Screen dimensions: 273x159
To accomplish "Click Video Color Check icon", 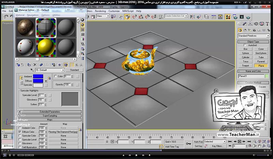I will 83,39.
